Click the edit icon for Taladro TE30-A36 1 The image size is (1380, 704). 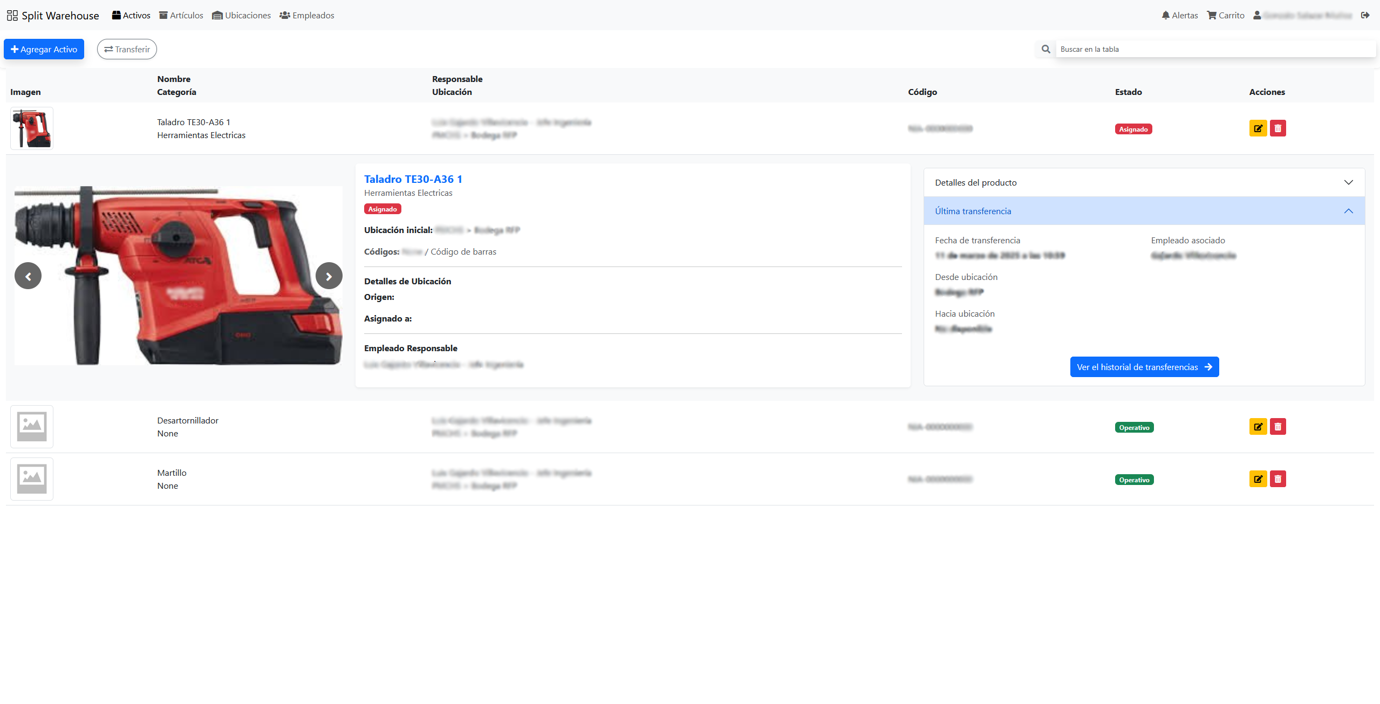(x=1258, y=128)
